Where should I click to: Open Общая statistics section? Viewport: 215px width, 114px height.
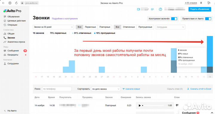(11, 34)
